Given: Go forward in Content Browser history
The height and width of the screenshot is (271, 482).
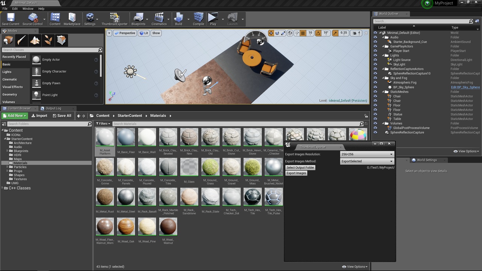Looking at the screenshot, I should click(x=84, y=116).
